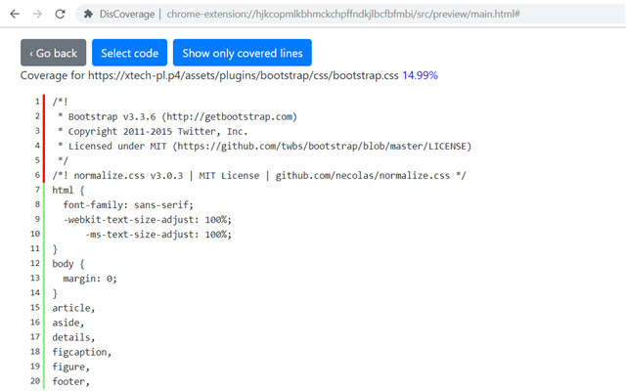Screen dimensions: 626x391
Task: Click the 'details,' line
Action: tap(73, 337)
